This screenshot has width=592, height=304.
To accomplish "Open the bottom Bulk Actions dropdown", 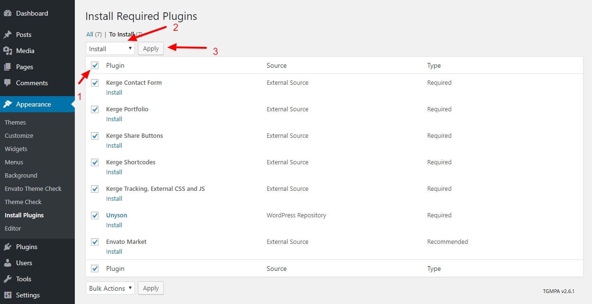I will (x=110, y=288).
